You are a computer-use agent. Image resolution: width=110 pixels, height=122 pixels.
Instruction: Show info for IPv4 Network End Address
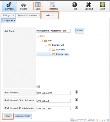[x=76, y=108]
